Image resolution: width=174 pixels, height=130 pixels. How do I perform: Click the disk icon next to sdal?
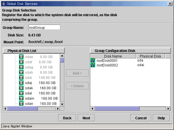pos(21,93)
